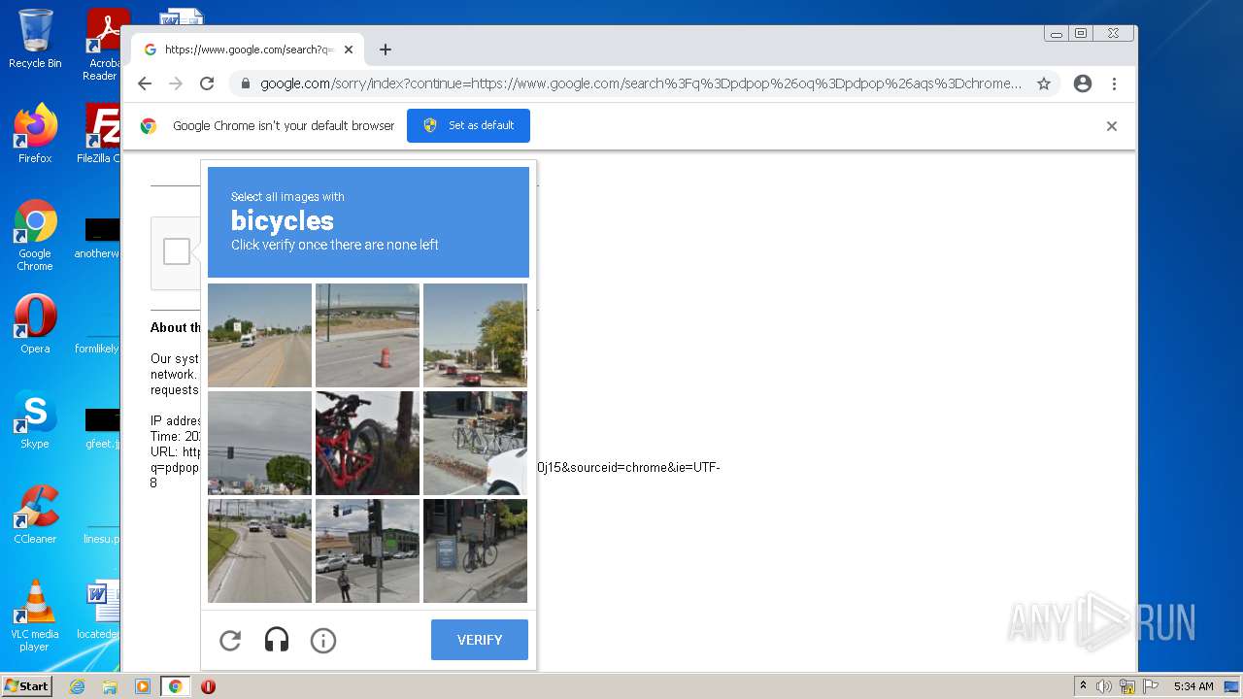Open the volume control in tray
This screenshot has width=1243, height=699.
coord(1104,686)
